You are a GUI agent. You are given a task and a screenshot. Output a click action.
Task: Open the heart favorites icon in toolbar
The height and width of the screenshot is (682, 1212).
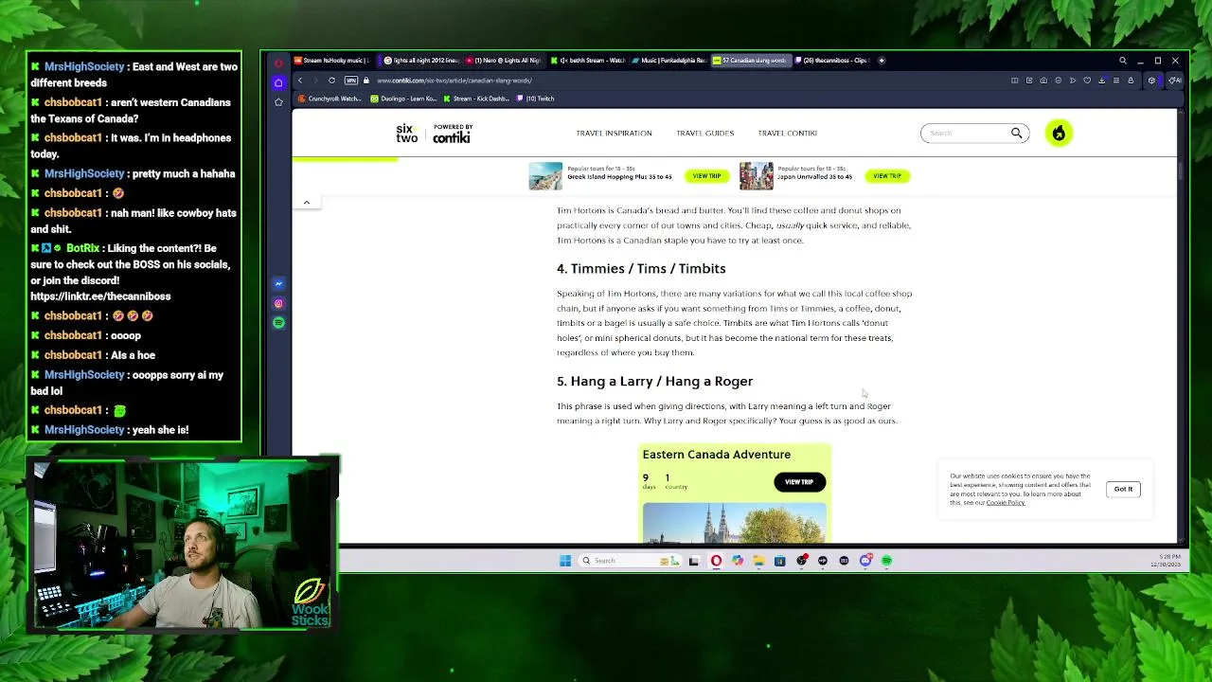[x=1087, y=81]
